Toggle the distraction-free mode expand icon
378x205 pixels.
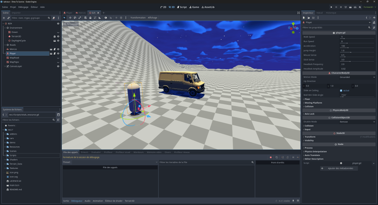299,13
